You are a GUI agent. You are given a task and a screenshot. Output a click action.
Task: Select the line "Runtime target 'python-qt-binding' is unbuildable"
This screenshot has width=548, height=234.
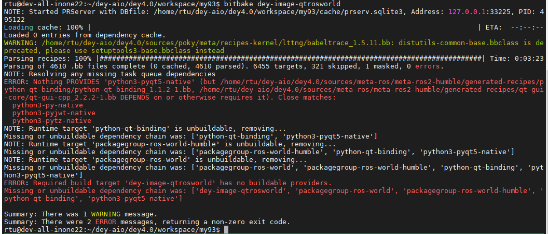[x=145, y=129]
